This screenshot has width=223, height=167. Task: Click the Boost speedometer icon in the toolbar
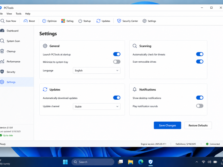26,21
